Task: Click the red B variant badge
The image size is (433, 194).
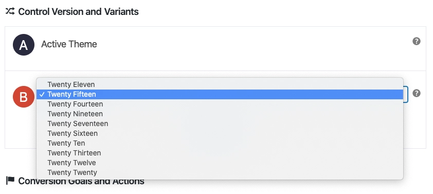Action: pos(24,97)
